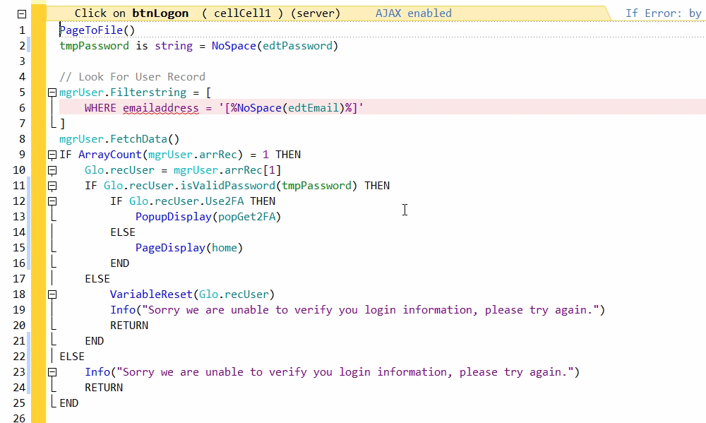Click the PageDisplay(home) statement
This screenshot has width=706, height=423.
189,248
